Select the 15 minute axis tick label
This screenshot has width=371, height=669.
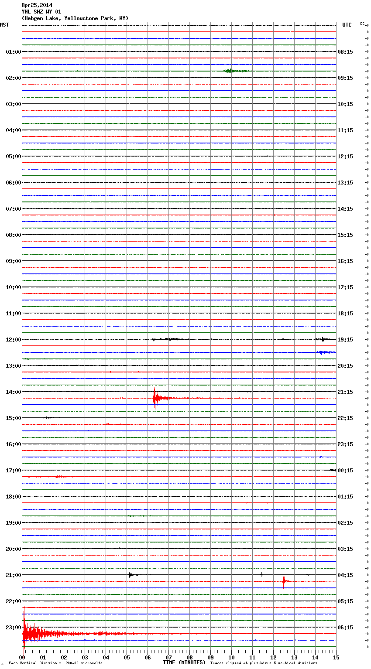(336, 657)
